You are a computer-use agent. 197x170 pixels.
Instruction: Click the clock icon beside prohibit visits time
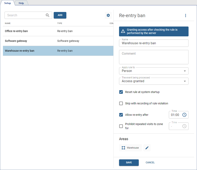pyautogui.click(x=184, y=126)
